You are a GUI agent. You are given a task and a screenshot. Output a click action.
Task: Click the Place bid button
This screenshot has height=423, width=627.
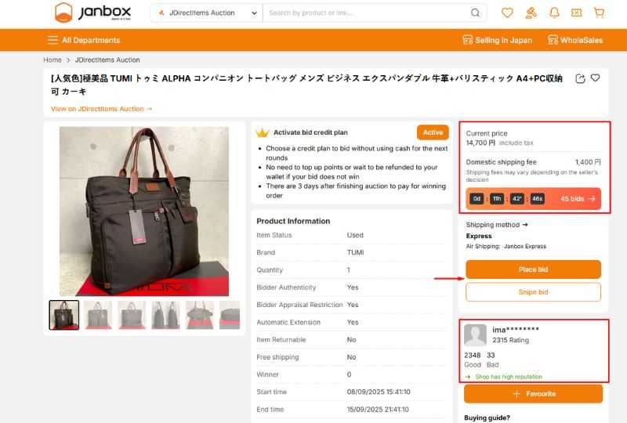pos(533,269)
